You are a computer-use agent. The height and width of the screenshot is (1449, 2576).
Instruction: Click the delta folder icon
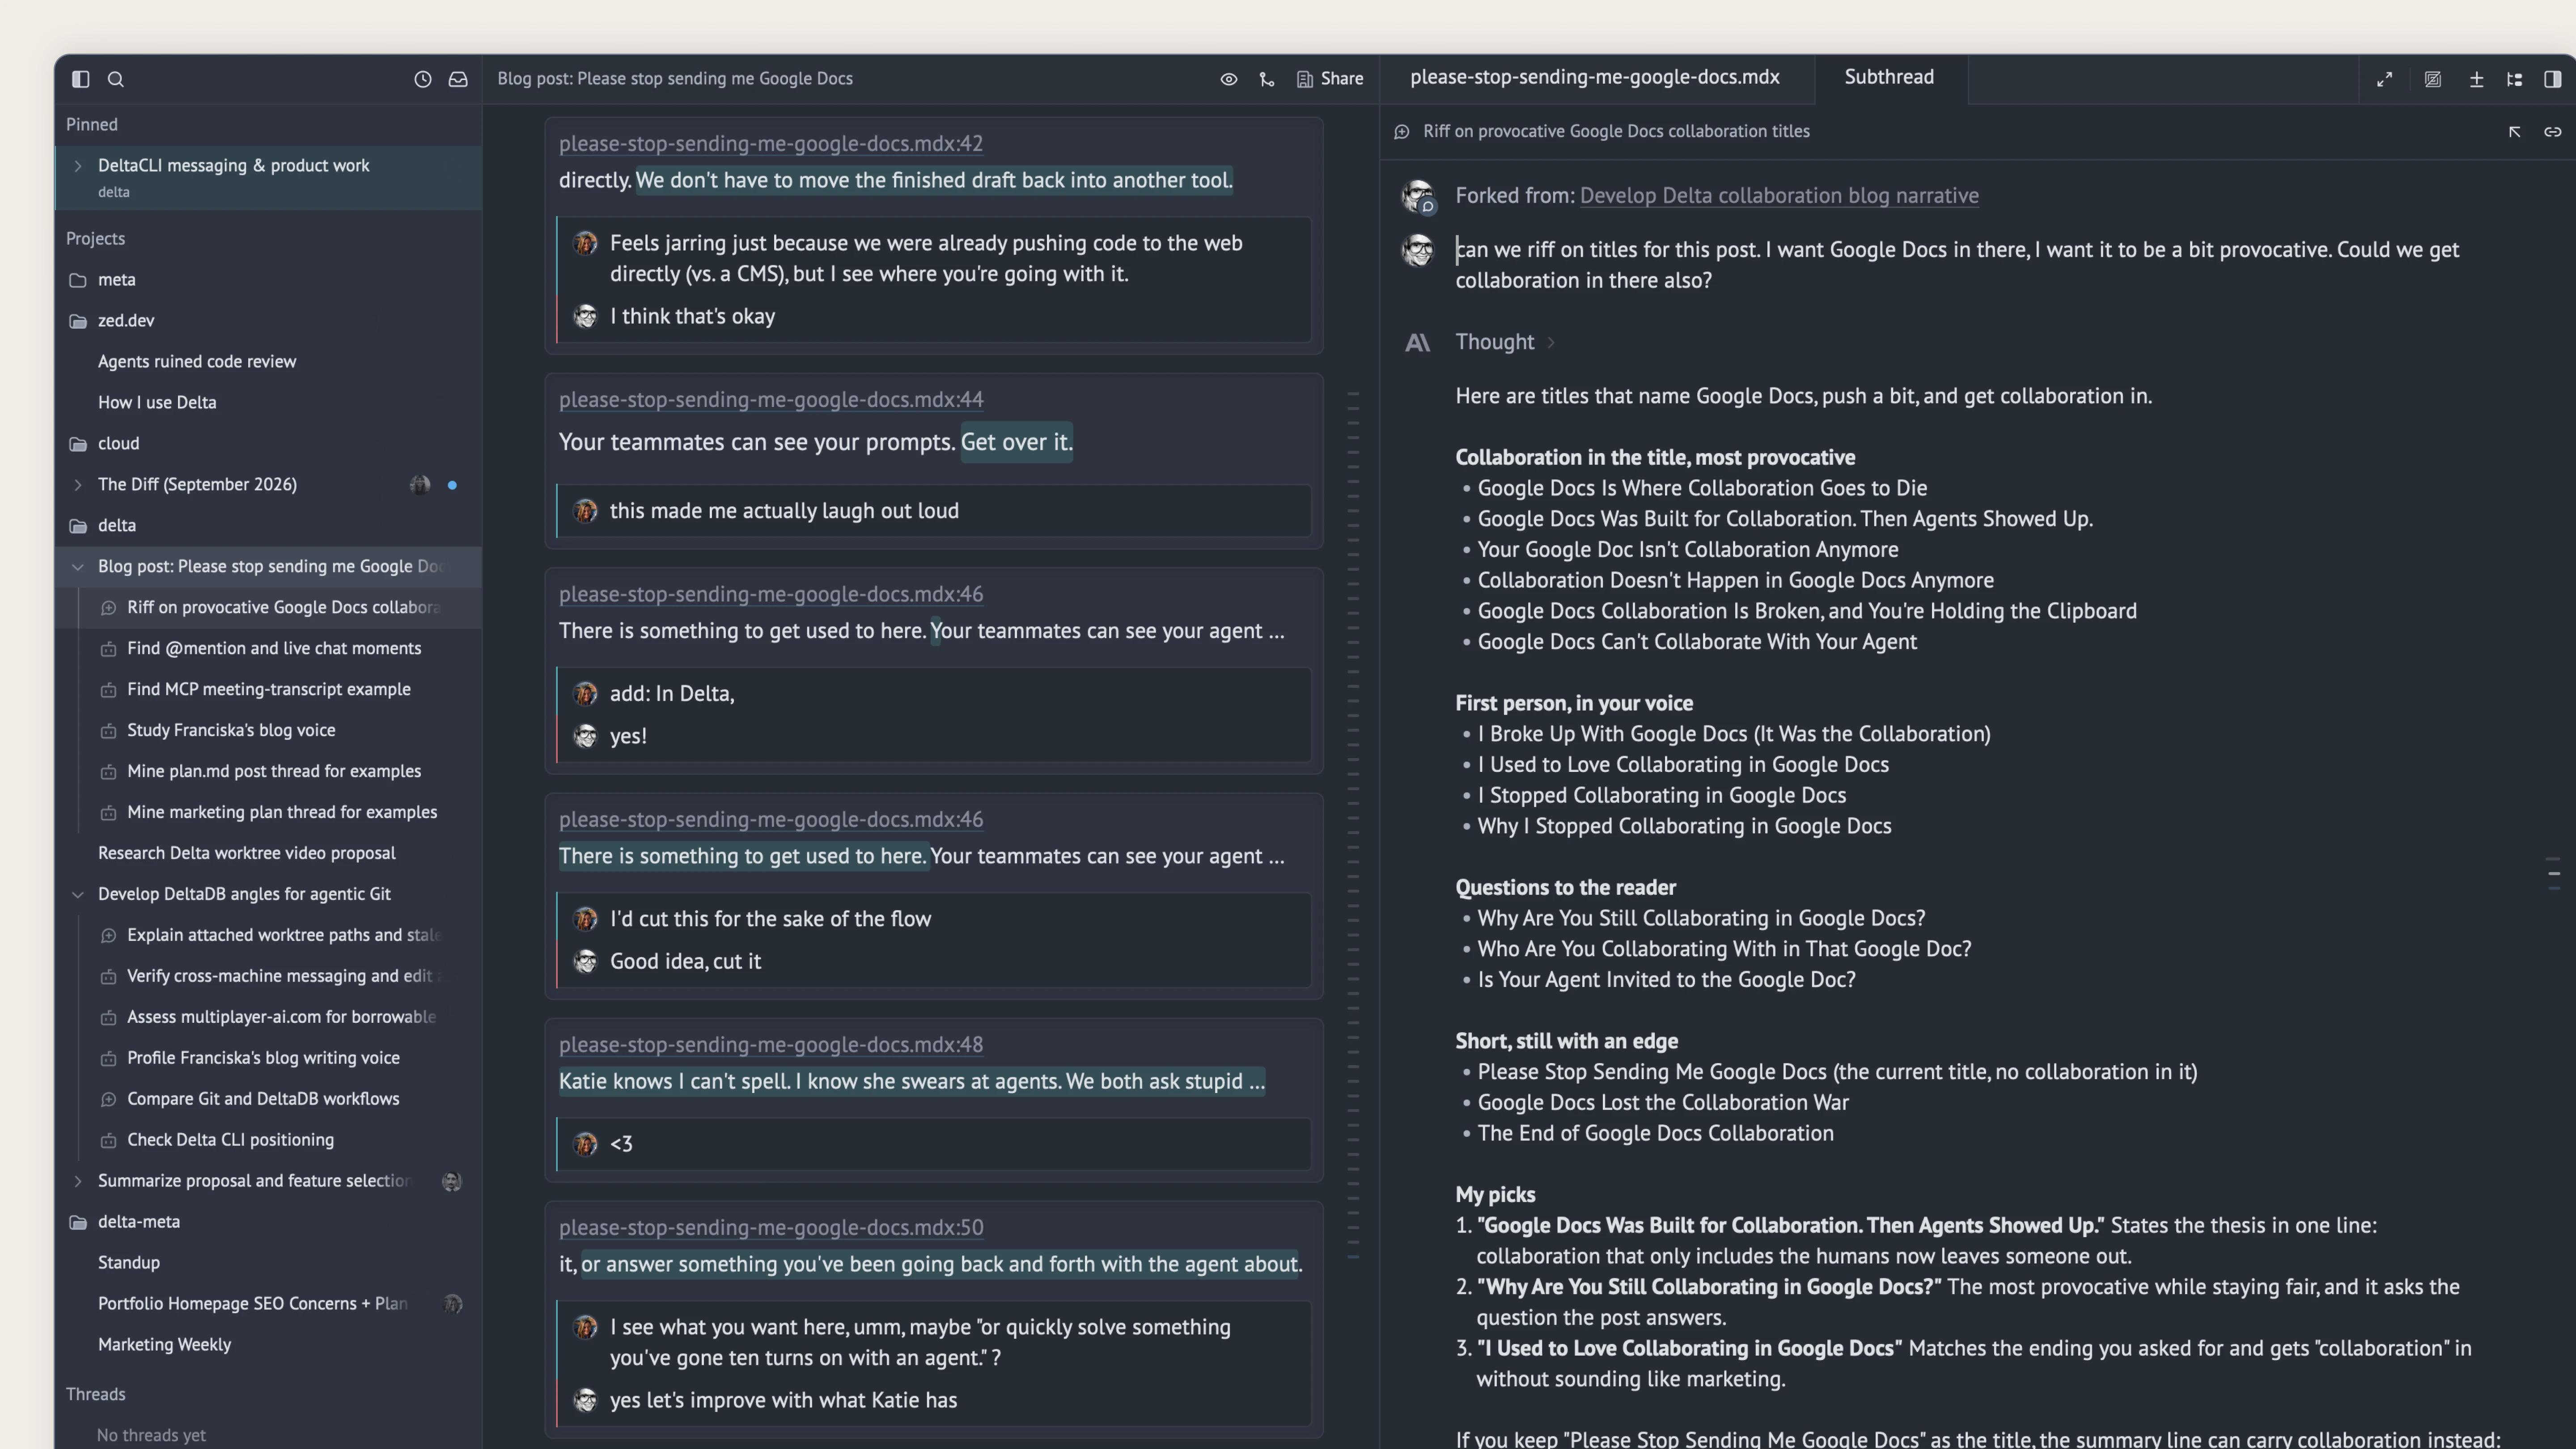[x=78, y=526]
